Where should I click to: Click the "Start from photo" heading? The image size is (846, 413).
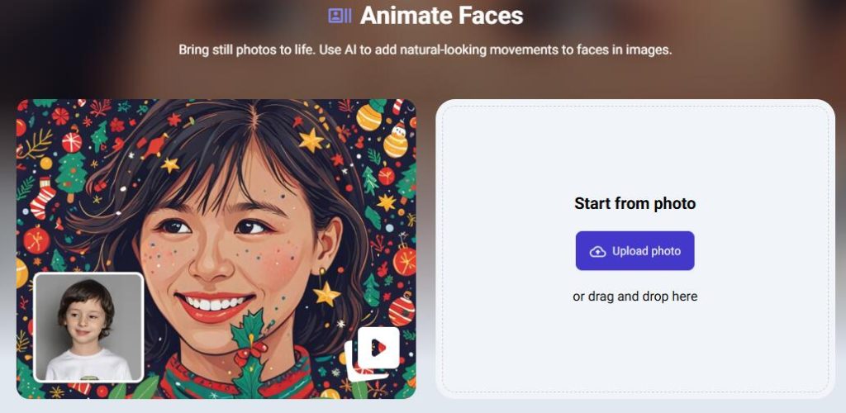(x=634, y=203)
